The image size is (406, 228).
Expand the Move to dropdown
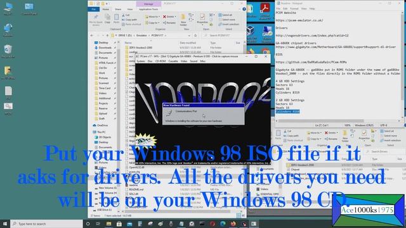[x=159, y=16]
